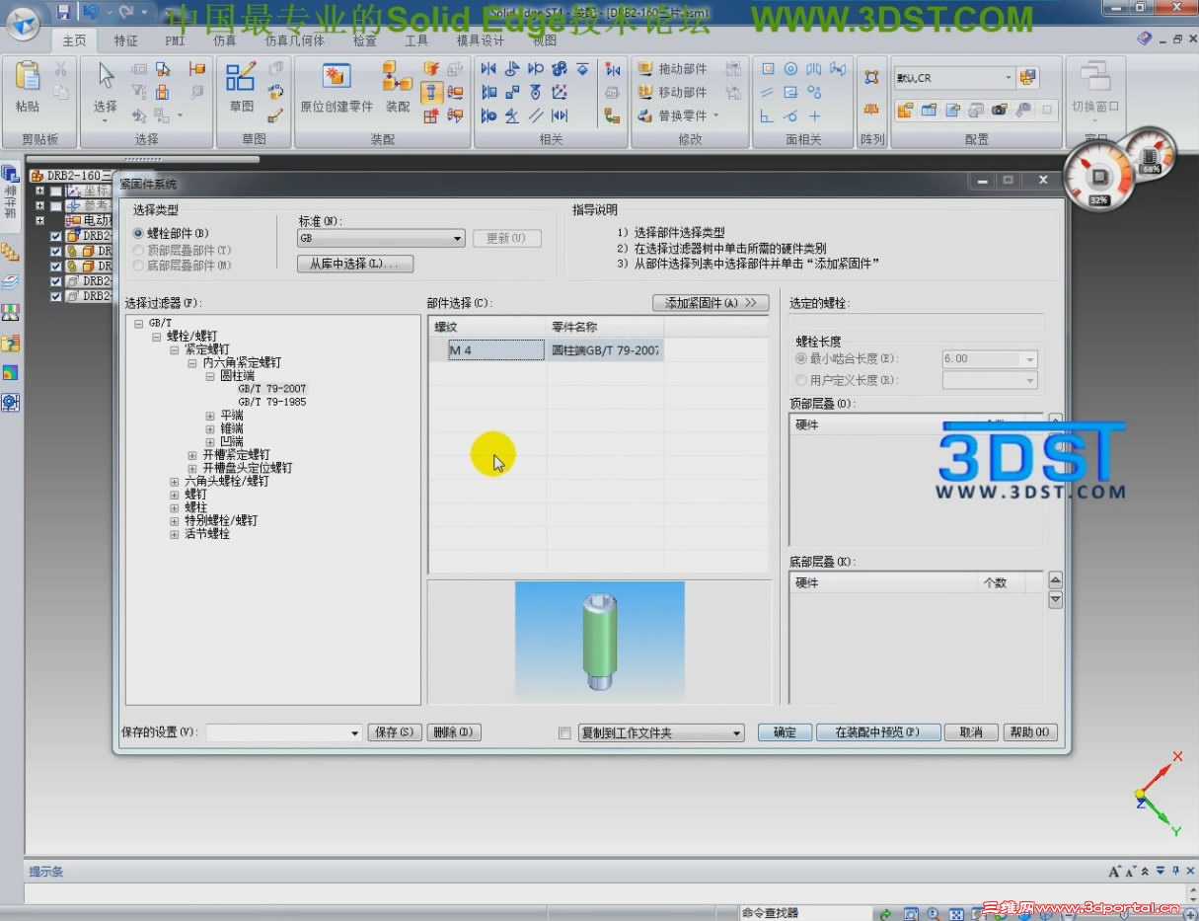1199x921 pixels.
Task: Open the gear engineering icon in left sidebar
Action: pyautogui.click(x=10, y=402)
